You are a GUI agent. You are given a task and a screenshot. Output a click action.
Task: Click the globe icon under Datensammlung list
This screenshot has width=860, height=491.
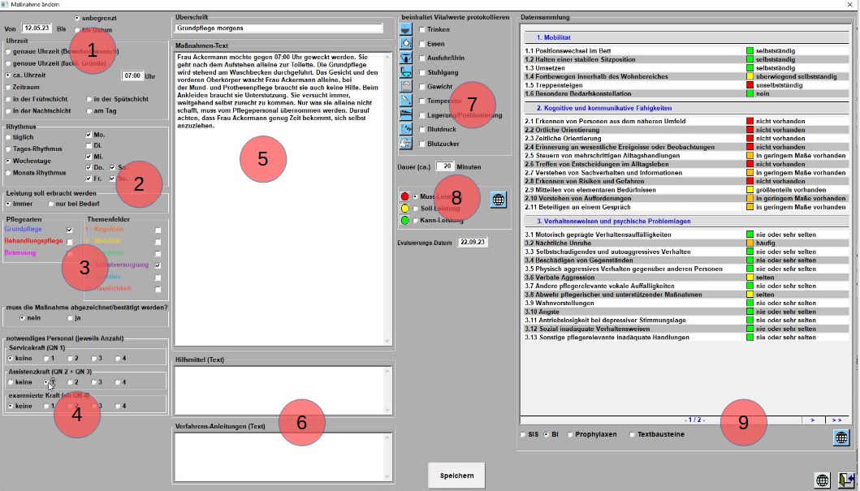[x=841, y=437]
